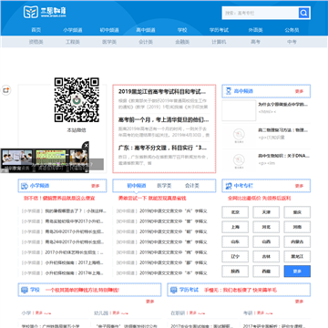Open middle floating ad thumbnail
The image size is (328, 328).
tap(51, 158)
